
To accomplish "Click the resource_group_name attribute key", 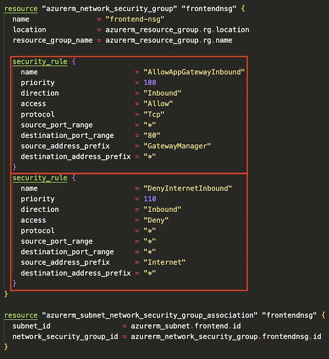I will pos(53,40).
